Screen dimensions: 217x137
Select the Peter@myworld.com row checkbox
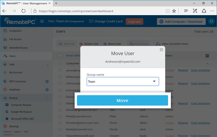(60, 116)
